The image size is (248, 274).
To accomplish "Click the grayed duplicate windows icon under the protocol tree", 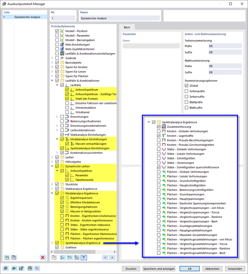I will coord(54,257).
